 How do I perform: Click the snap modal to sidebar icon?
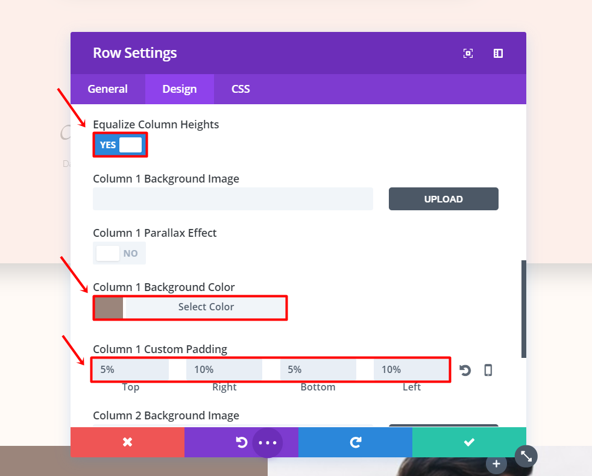pyautogui.click(x=498, y=53)
